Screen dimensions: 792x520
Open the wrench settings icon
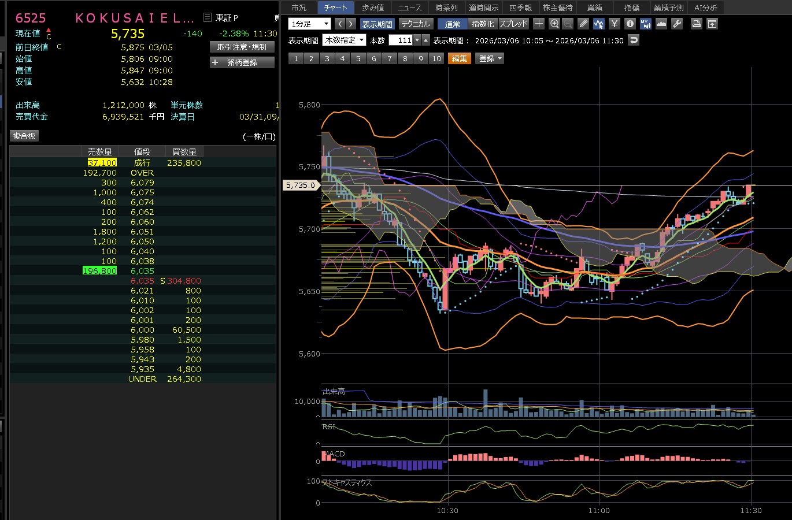pos(677,24)
